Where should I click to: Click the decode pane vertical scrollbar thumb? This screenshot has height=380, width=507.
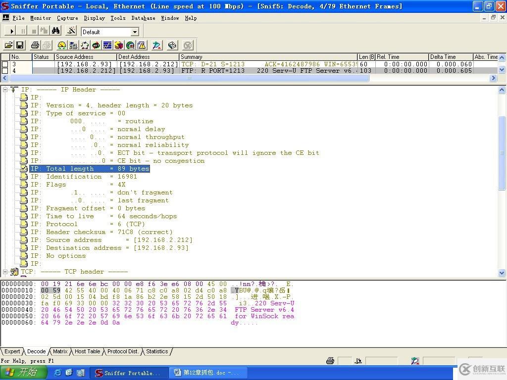click(x=502, y=153)
